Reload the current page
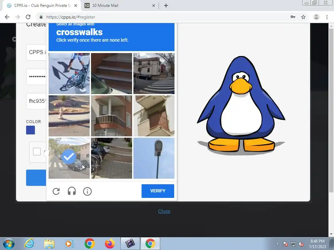Viewport: 334px width, 250px height. pos(28,17)
